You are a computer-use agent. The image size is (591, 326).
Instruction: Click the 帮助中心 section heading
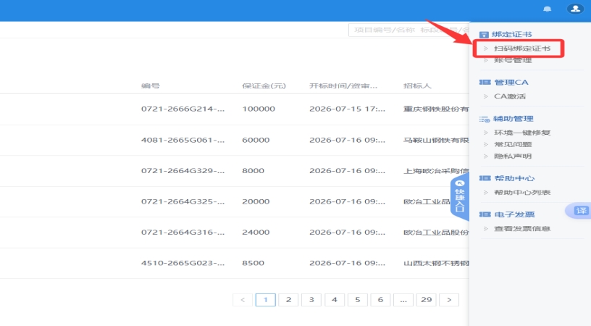(514, 178)
